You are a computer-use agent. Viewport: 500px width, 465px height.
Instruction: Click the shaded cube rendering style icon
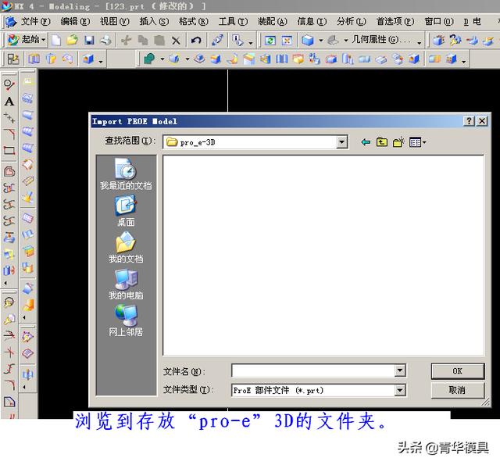(308, 41)
